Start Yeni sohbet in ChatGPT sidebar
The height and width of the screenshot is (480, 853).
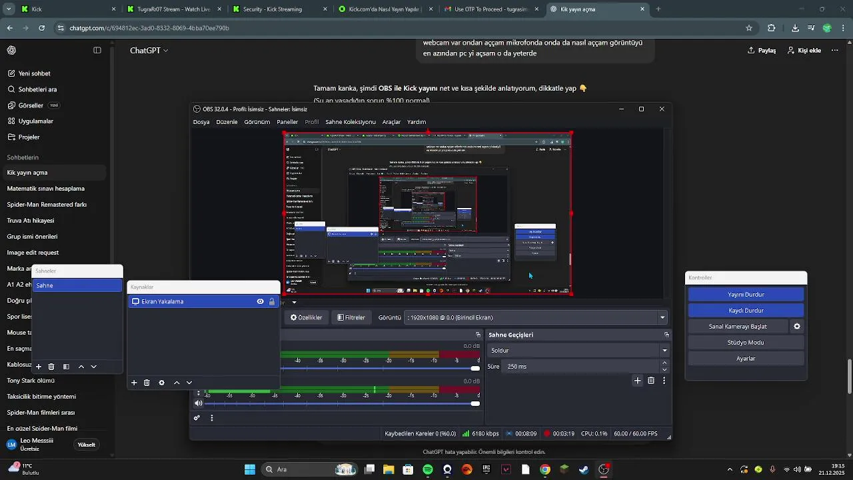pyautogui.click(x=35, y=73)
